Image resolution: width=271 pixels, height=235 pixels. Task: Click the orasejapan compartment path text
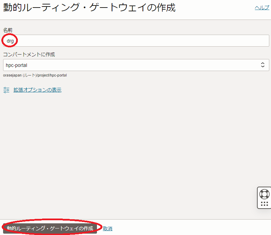tap(35, 75)
